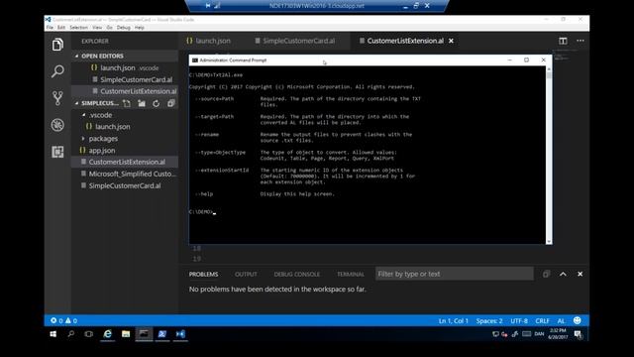The height and width of the screenshot is (357, 634).
Task: Open the editor more actions menu
Action: point(581,41)
